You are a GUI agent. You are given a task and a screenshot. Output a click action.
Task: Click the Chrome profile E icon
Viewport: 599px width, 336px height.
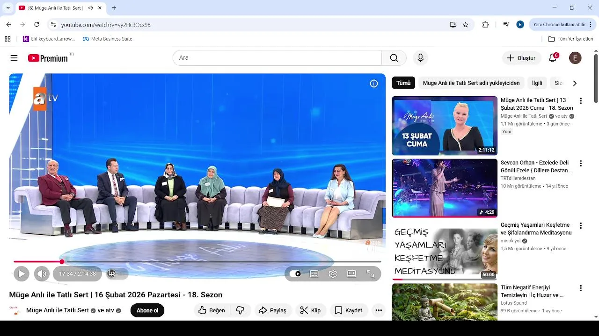(520, 25)
